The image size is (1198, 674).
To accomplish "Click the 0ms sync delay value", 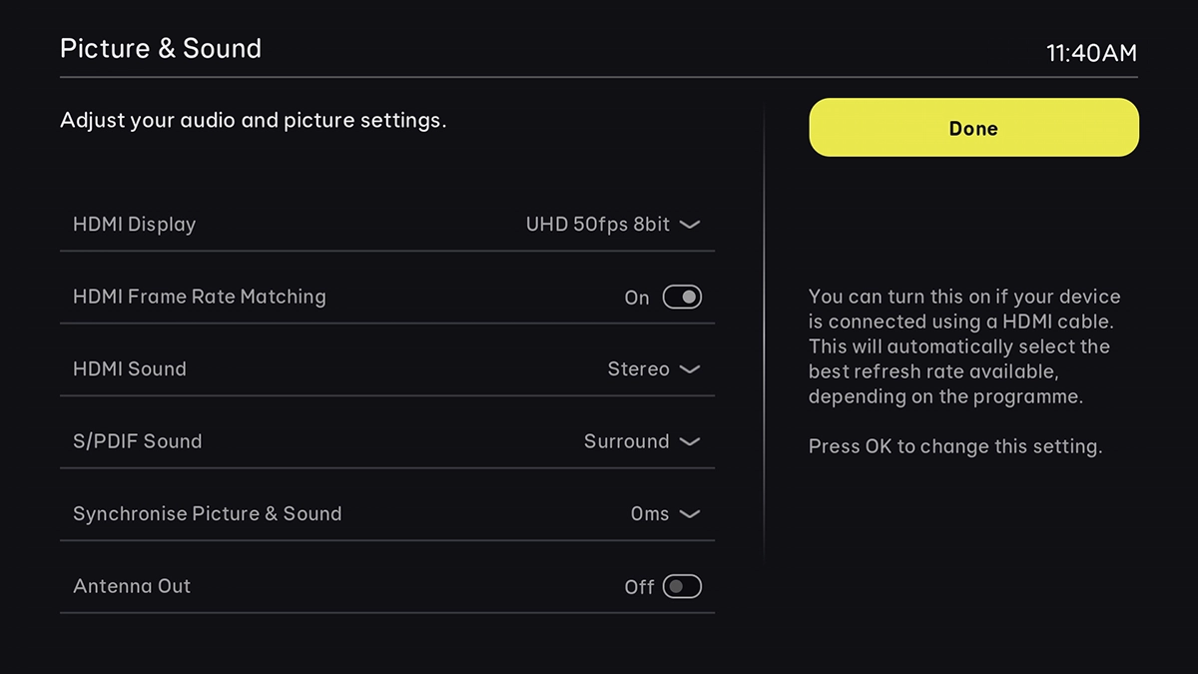I will 649,514.
